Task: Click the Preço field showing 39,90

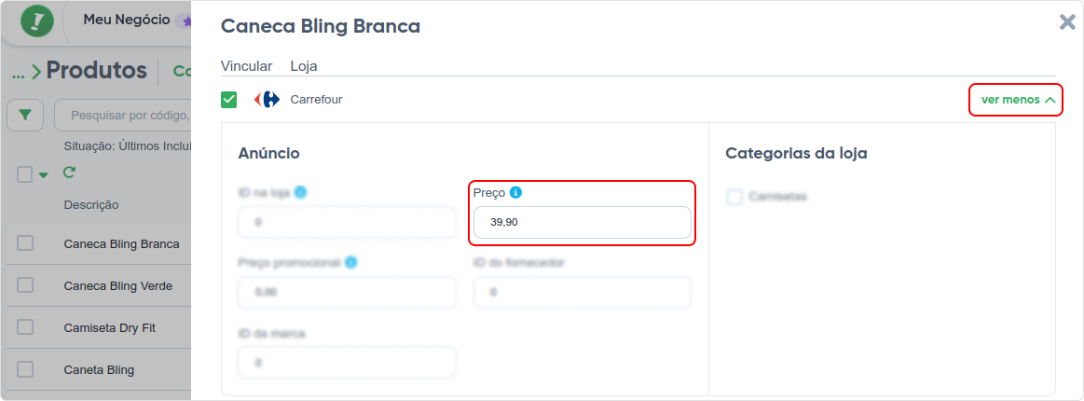Action: (583, 223)
